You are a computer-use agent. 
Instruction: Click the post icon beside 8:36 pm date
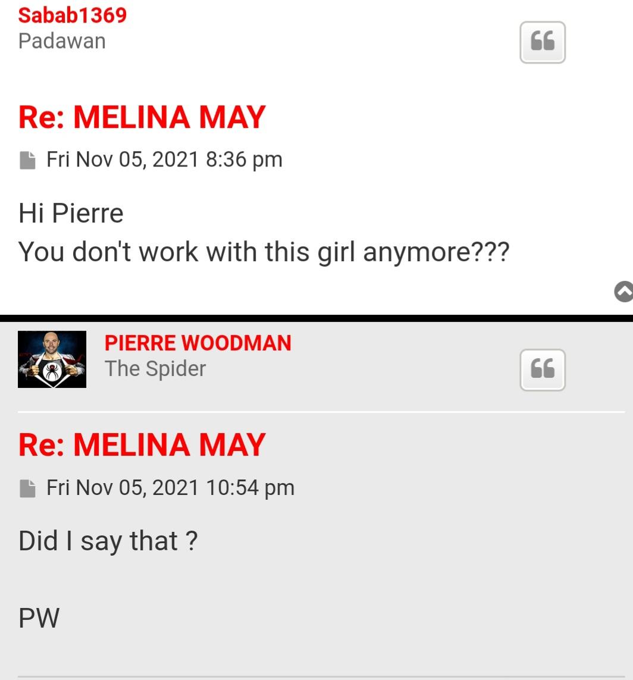[27, 160]
